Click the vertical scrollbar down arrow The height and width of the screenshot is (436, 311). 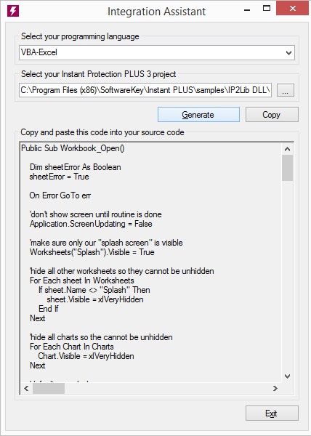(287, 376)
